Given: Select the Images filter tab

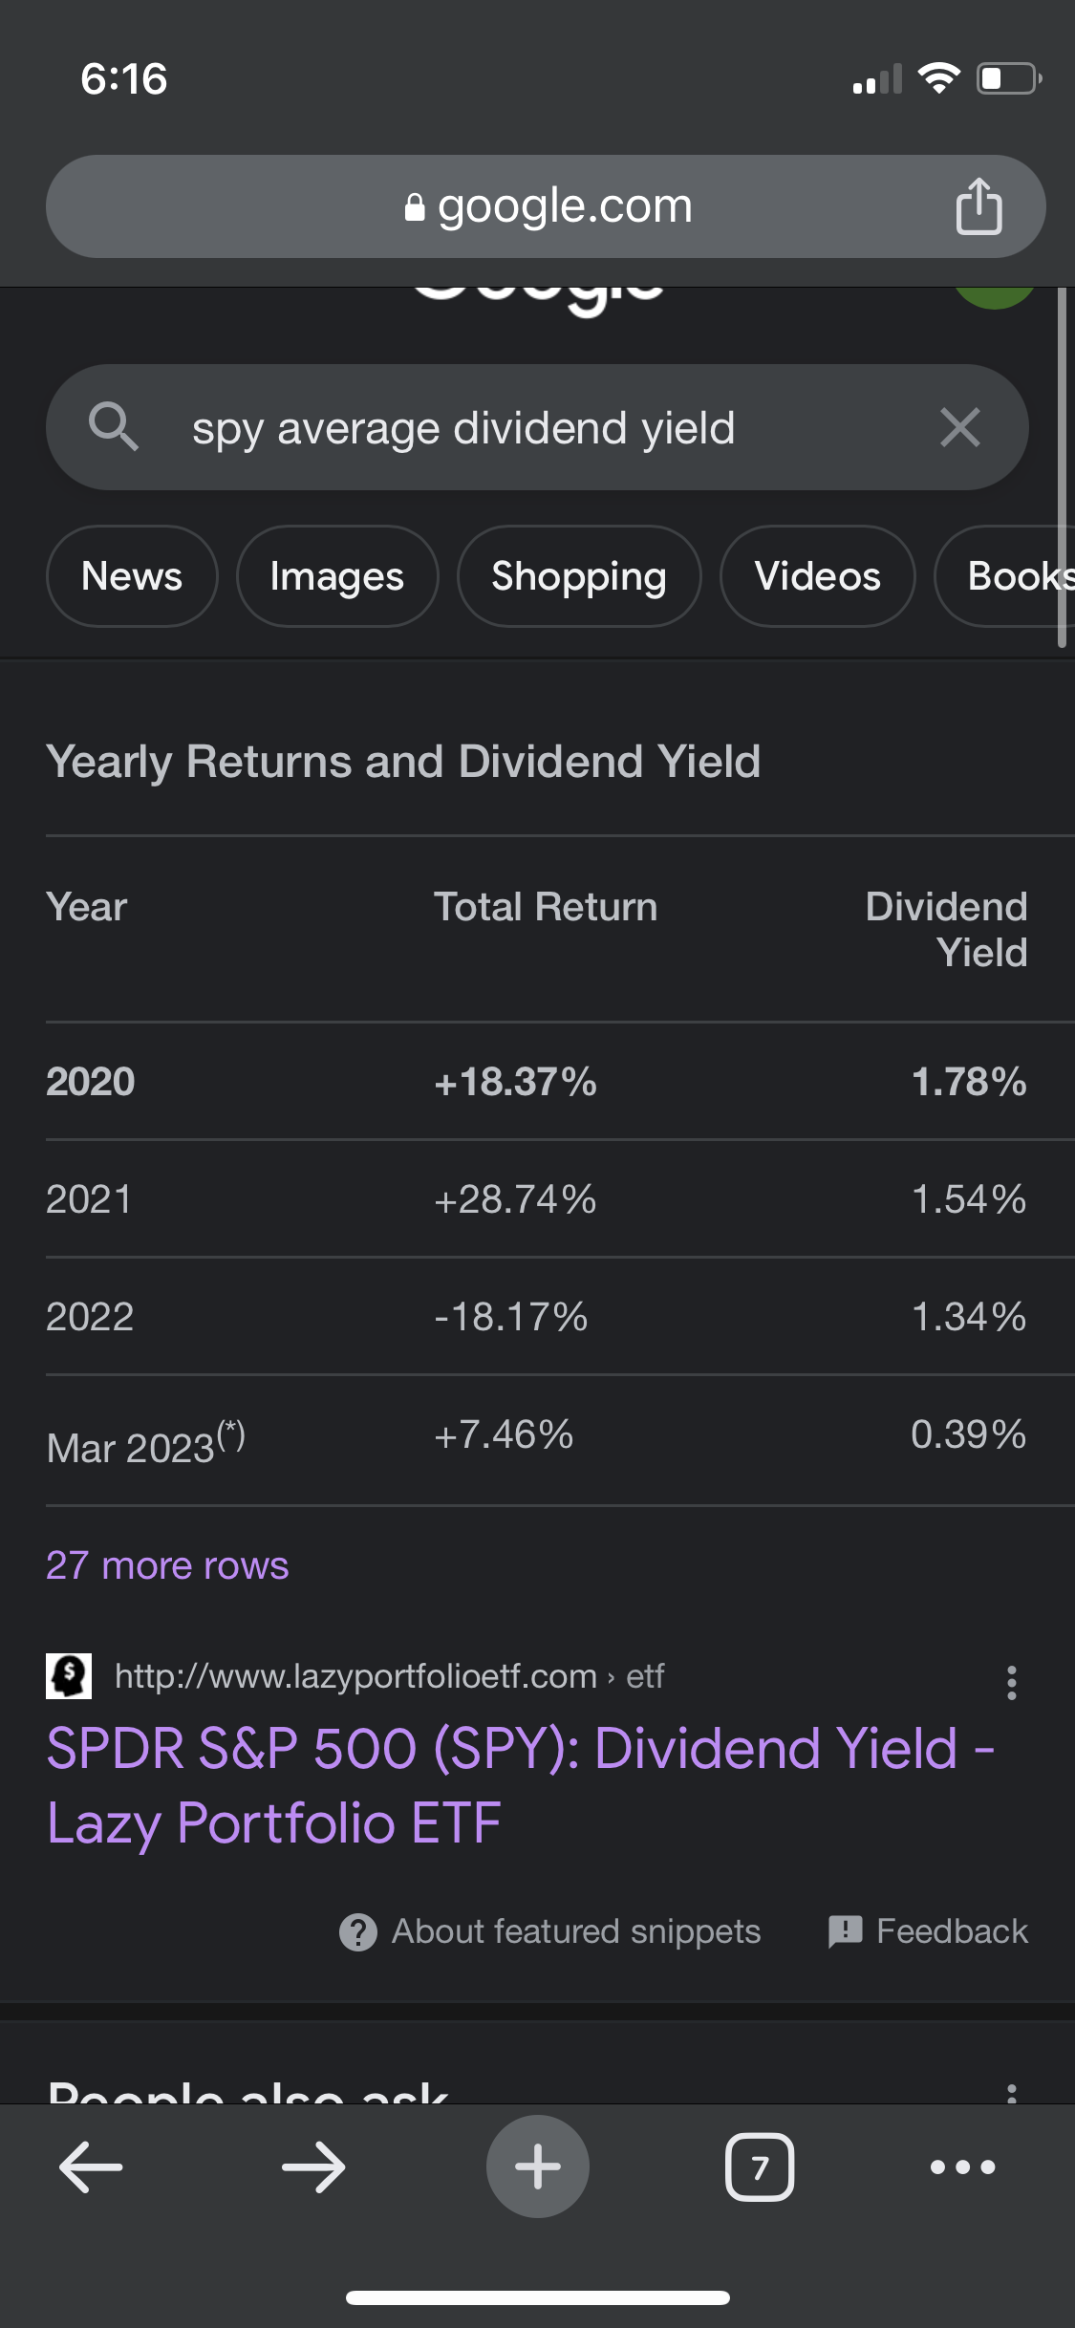Looking at the screenshot, I should pyautogui.click(x=337, y=576).
